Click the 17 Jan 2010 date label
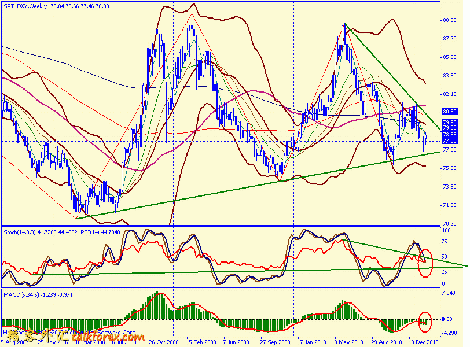This screenshot has width=470, height=347. pyautogui.click(x=312, y=342)
